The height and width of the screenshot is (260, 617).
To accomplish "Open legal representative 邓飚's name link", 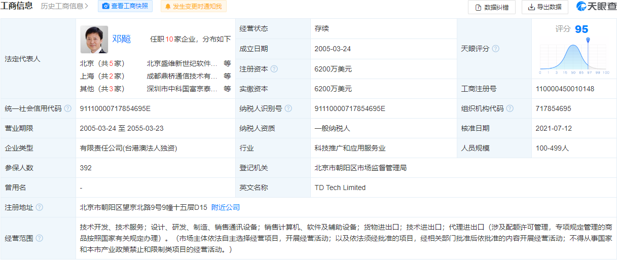I will [122, 39].
